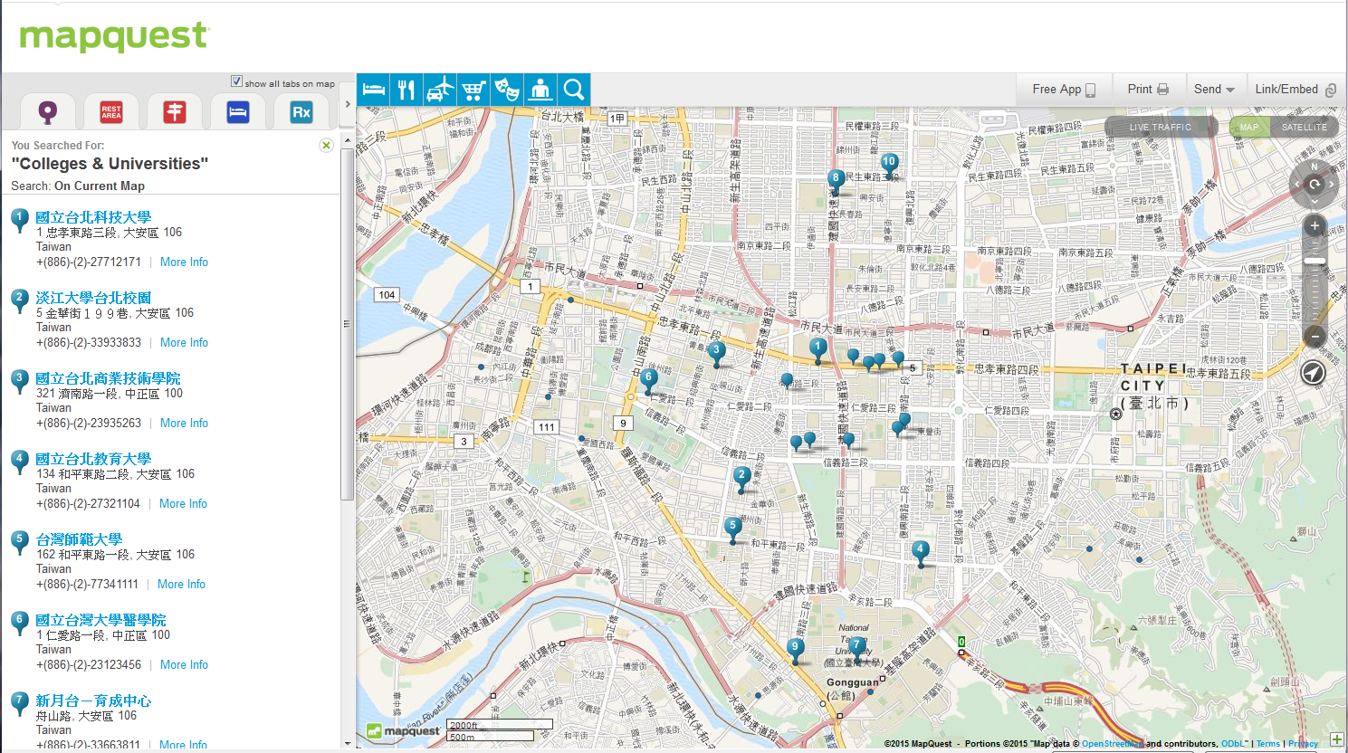The width and height of the screenshot is (1348, 753).
Task: Click map pin number 10
Action: 889,165
